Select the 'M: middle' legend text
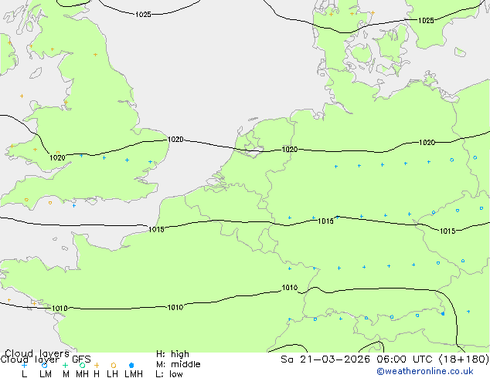 tap(178, 364)
